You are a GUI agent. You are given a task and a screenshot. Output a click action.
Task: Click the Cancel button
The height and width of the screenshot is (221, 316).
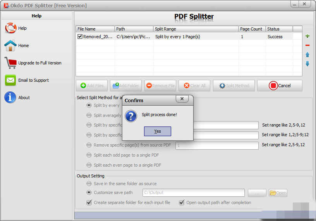pyautogui.click(x=280, y=86)
